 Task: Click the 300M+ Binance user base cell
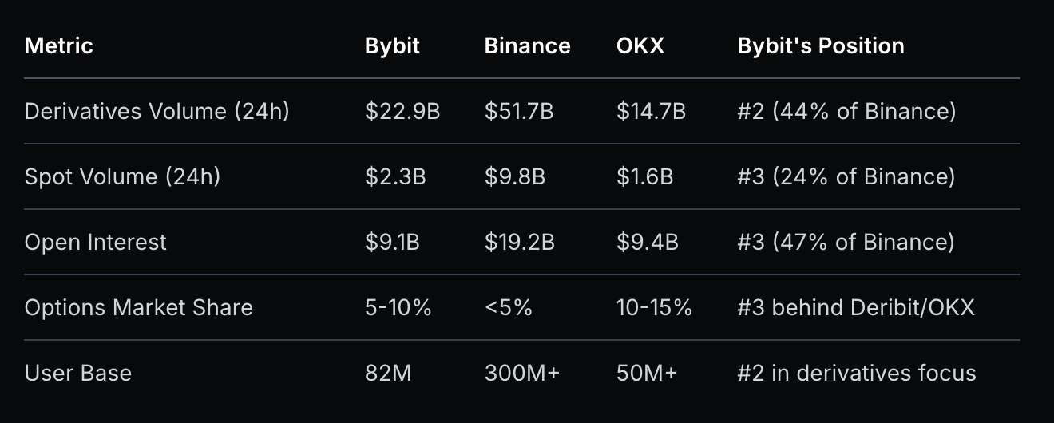[522, 373]
